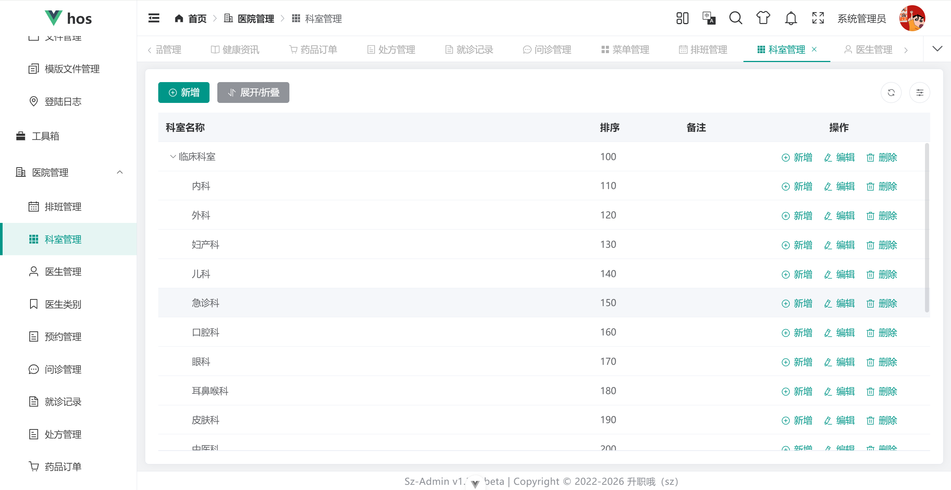Screen dimensions: 951x490
Task: Open theme settings t-shirt icon
Action: (x=763, y=18)
